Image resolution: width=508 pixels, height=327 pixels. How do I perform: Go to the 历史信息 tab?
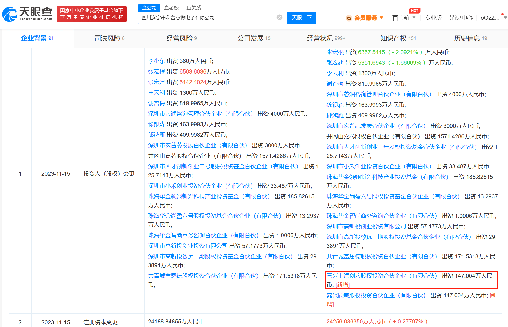[470, 38]
